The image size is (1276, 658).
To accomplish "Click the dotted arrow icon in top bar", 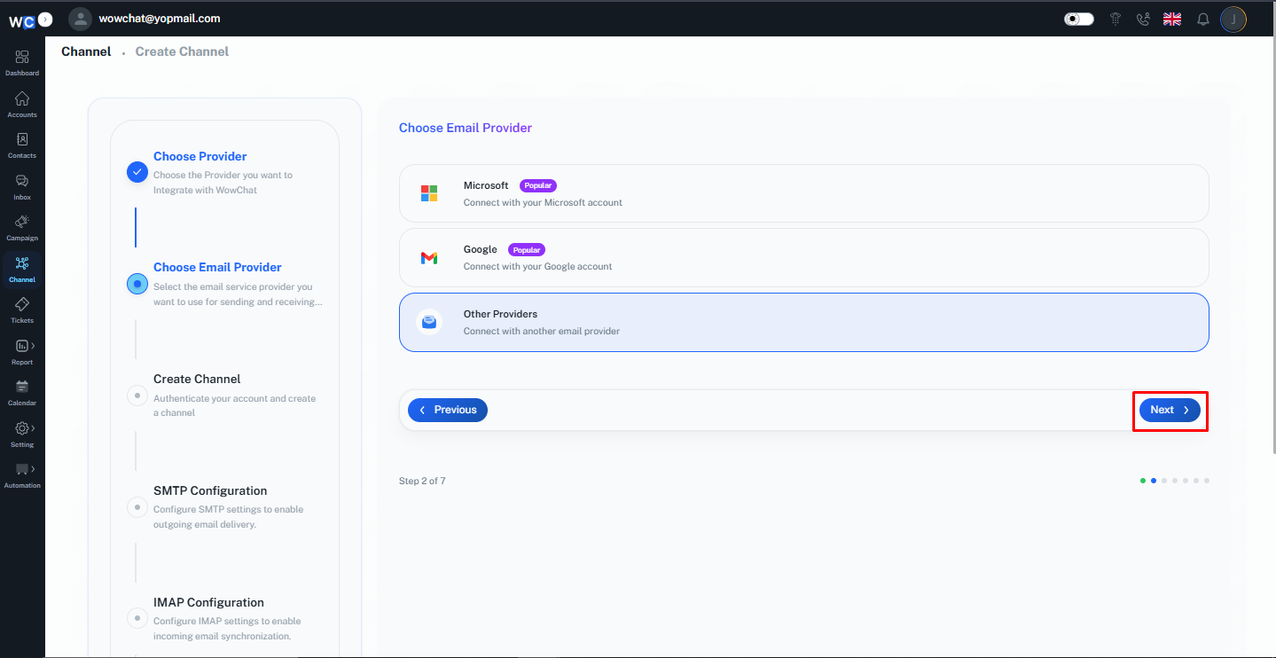I will point(1116,19).
